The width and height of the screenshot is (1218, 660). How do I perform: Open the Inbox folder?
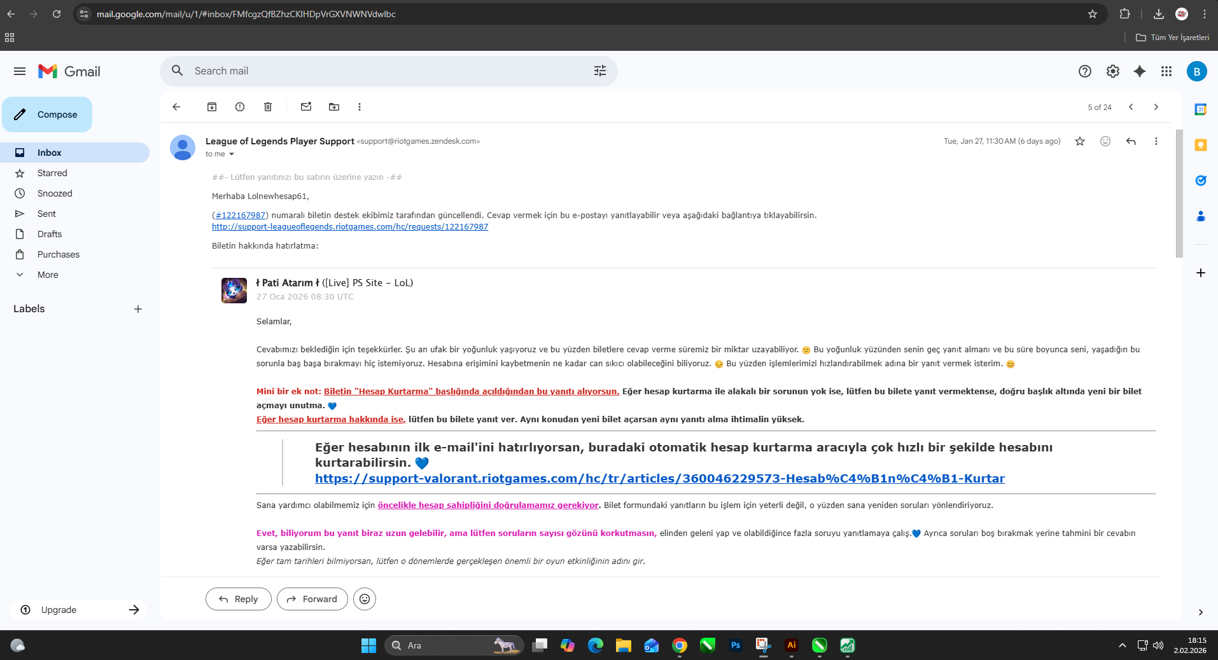(74, 153)
